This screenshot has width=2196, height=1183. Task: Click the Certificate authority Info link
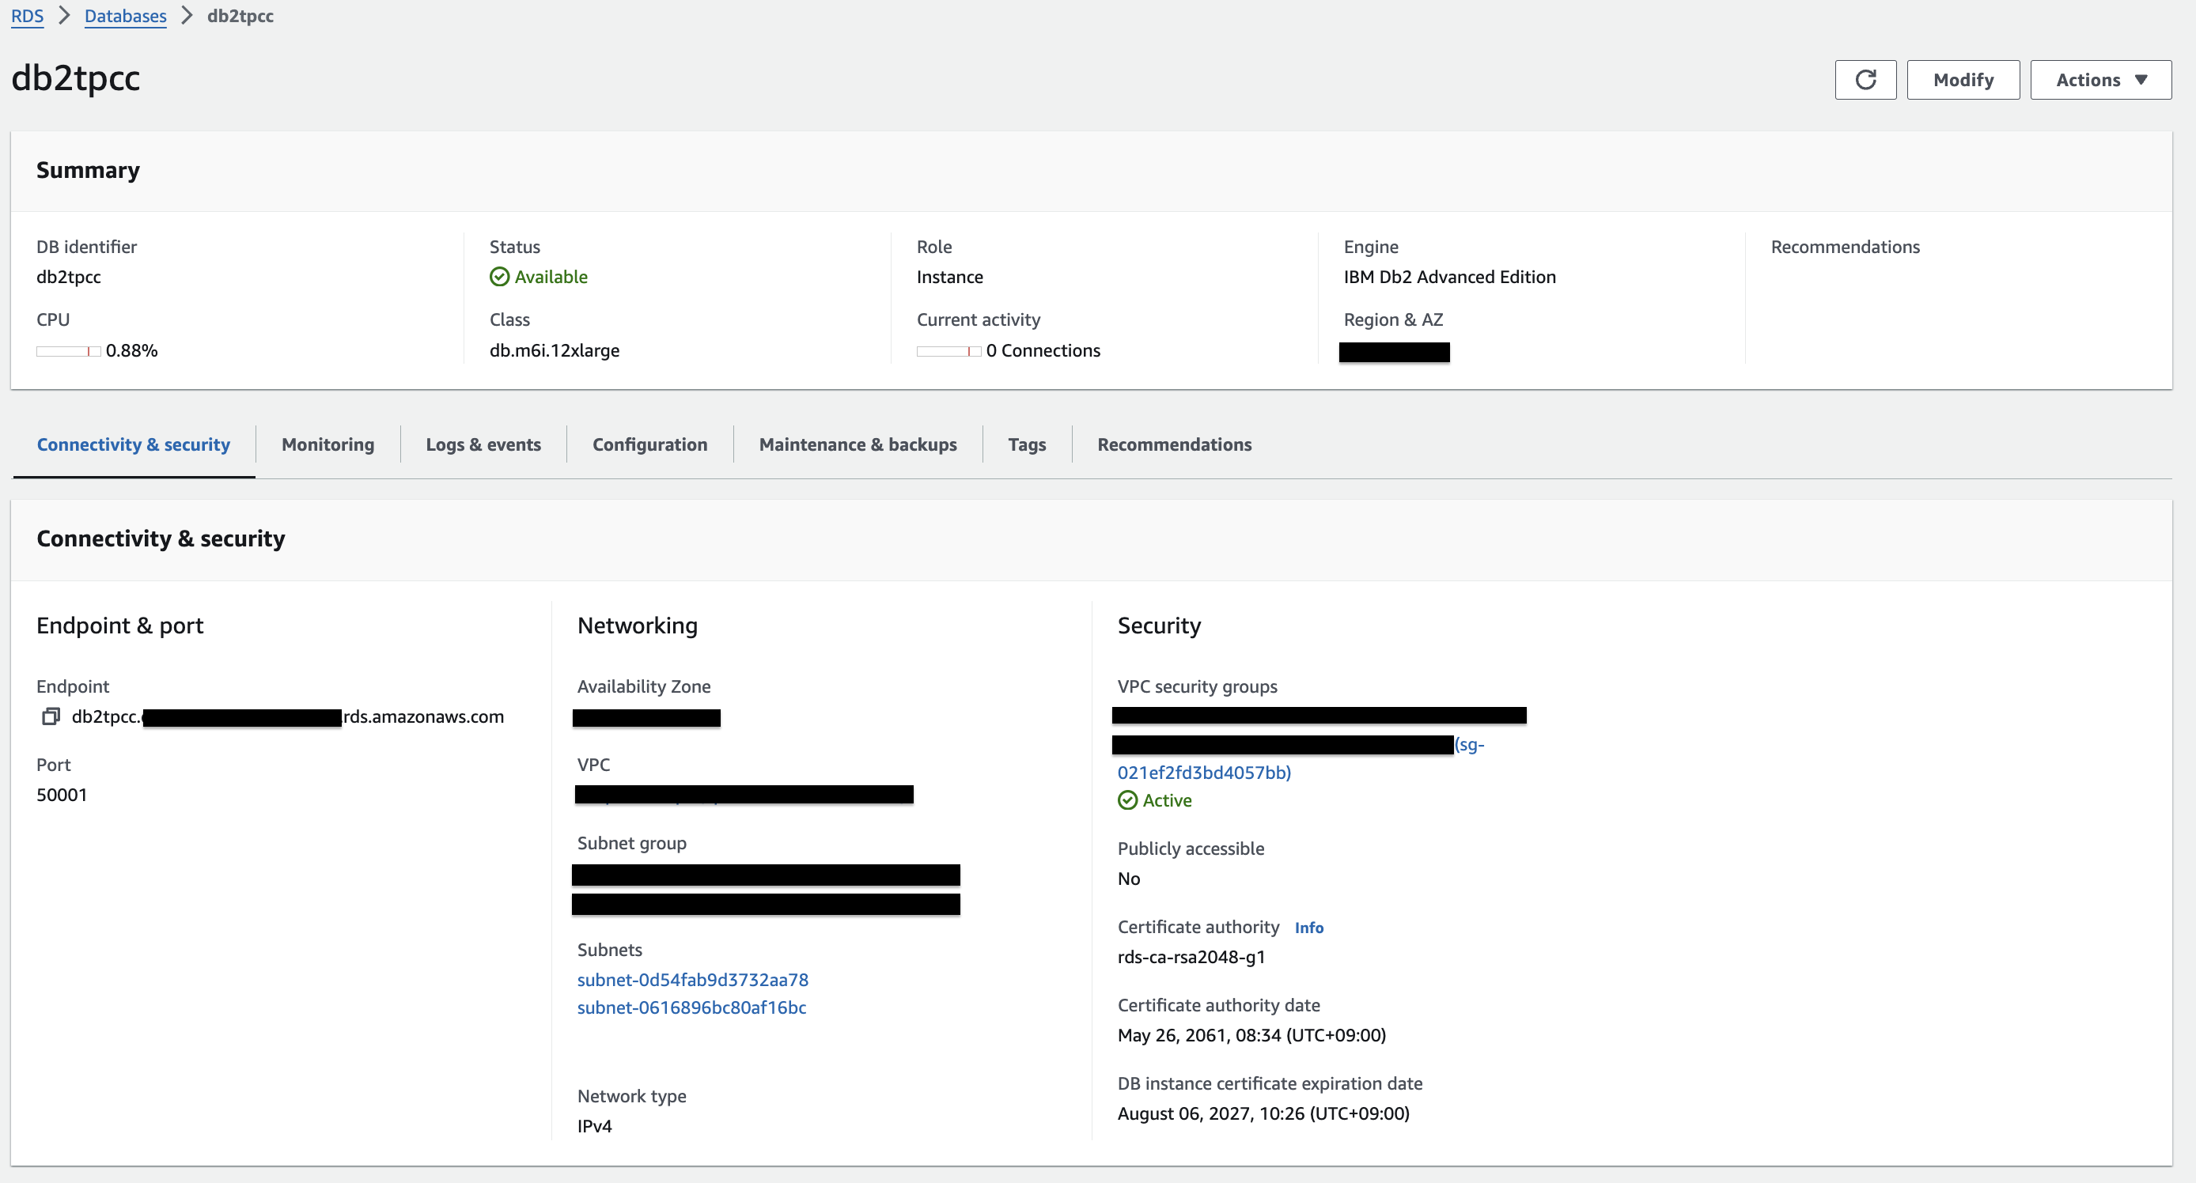[x=1308, y=928]
